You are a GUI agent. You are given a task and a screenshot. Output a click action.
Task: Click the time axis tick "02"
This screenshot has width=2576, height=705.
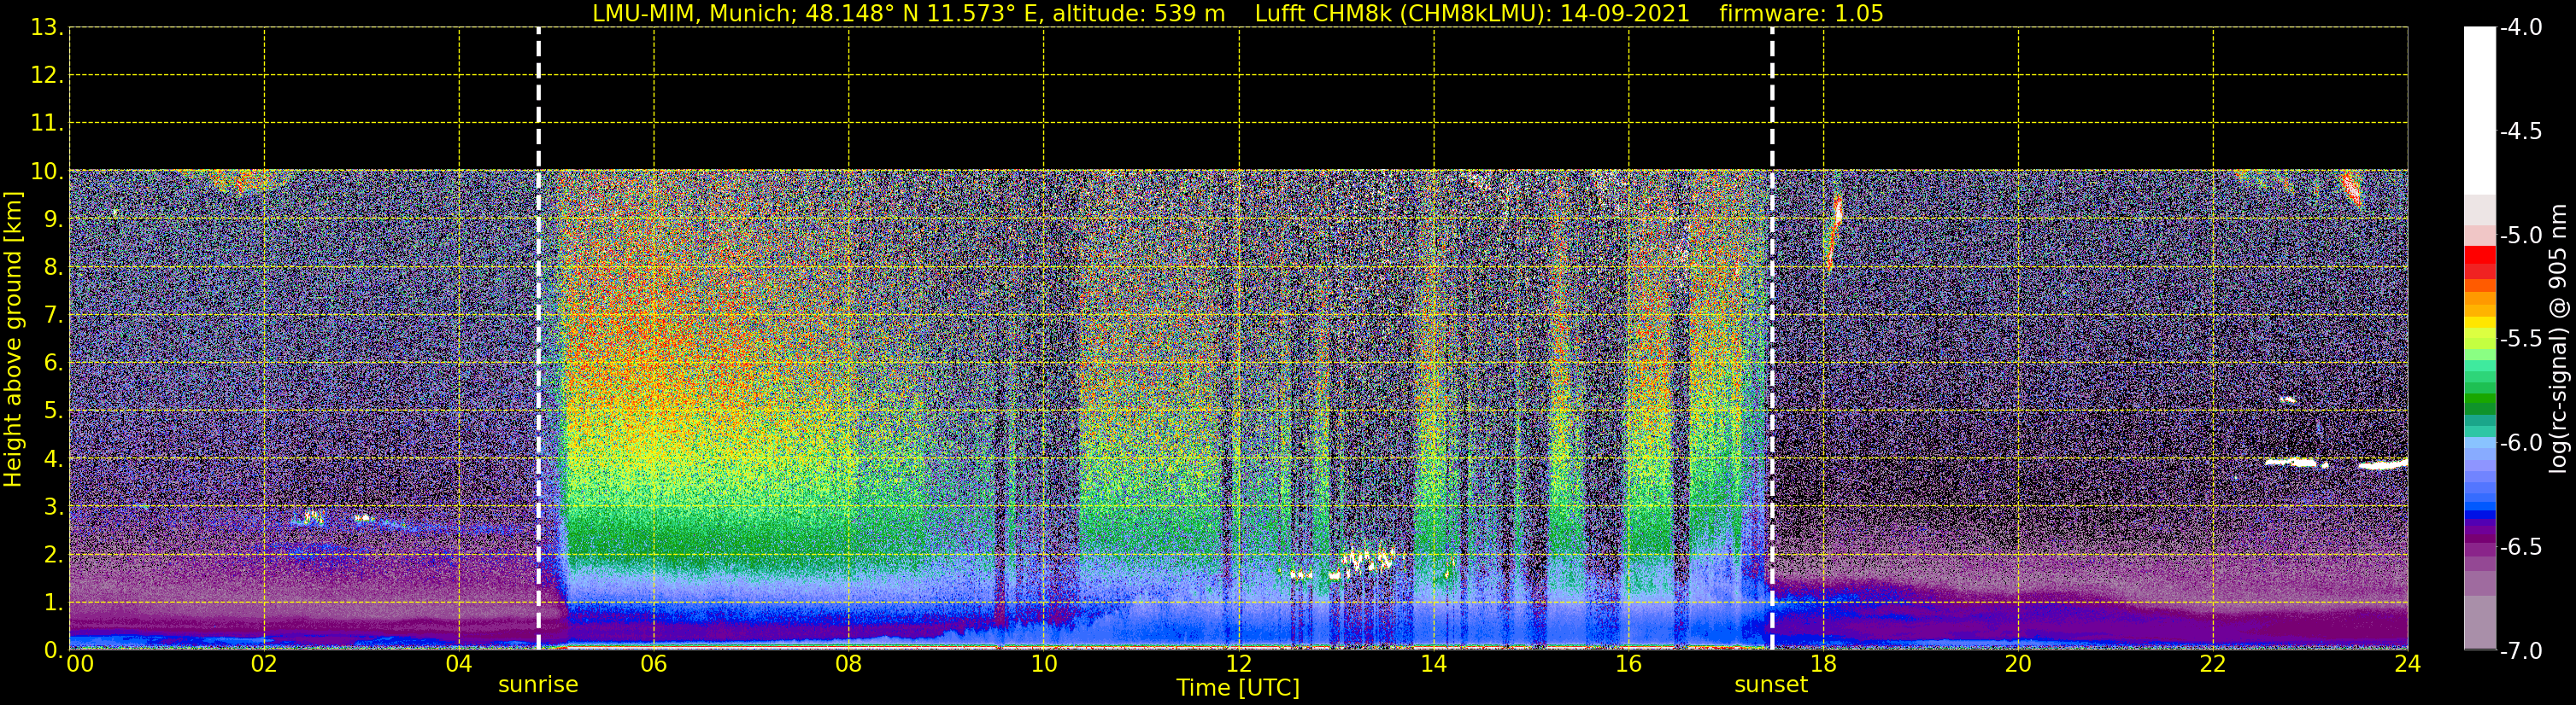[264, 664]
